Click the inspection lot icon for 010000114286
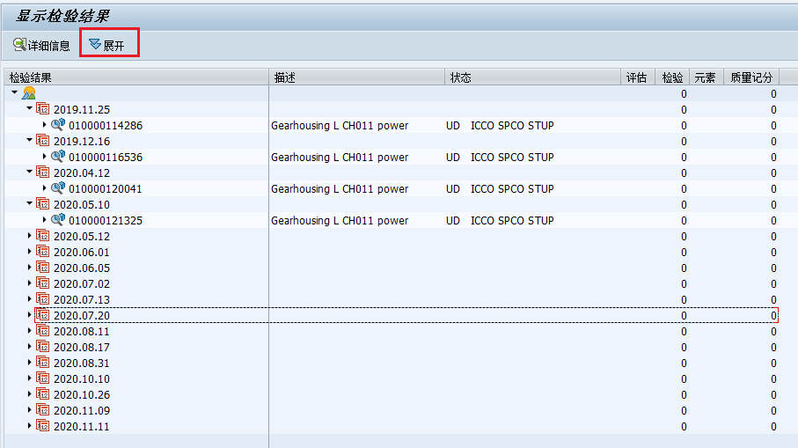 (x=58, y=124)
